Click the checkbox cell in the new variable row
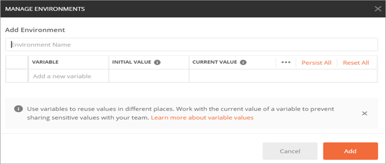The height and width of the screenshot is (164, 386). point(17,76)
